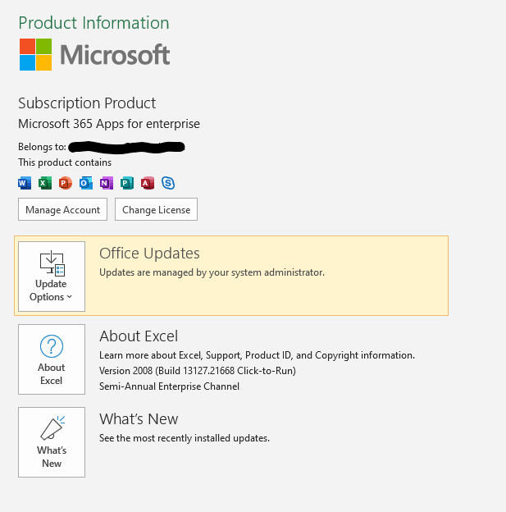Click the About Excel heading text
The width and height of the screenshot is (506, 512).
point(139,336)
